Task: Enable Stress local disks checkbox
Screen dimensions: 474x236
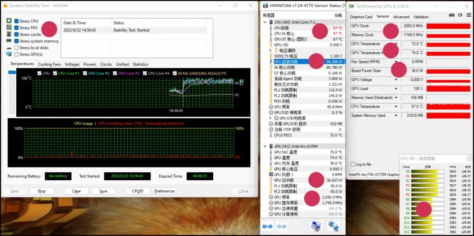Action: pos(16,48)
